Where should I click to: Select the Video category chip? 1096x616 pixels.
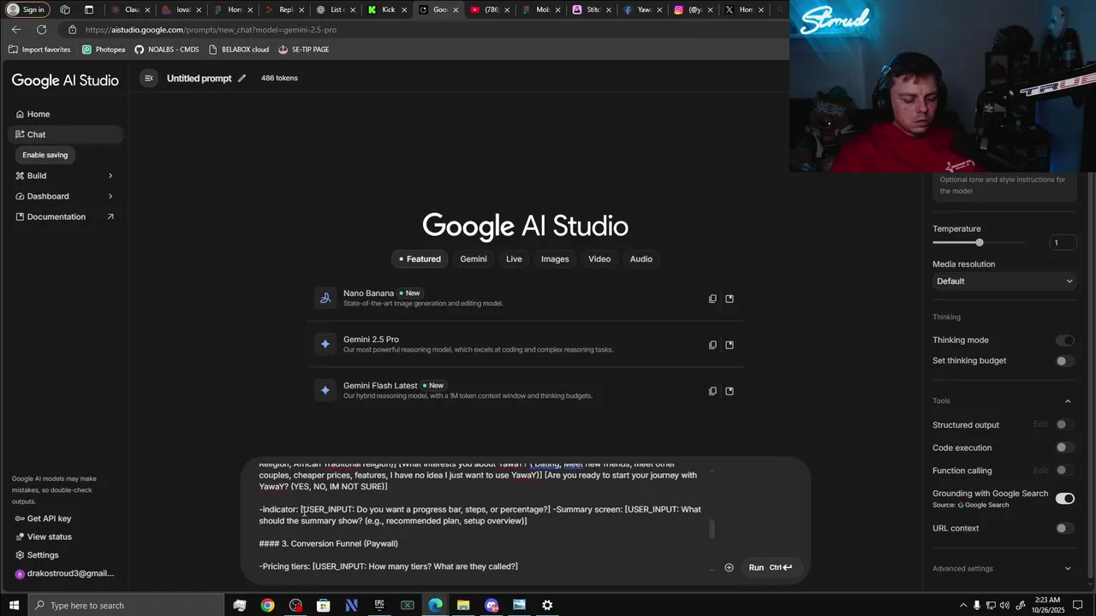click(599, 259)
